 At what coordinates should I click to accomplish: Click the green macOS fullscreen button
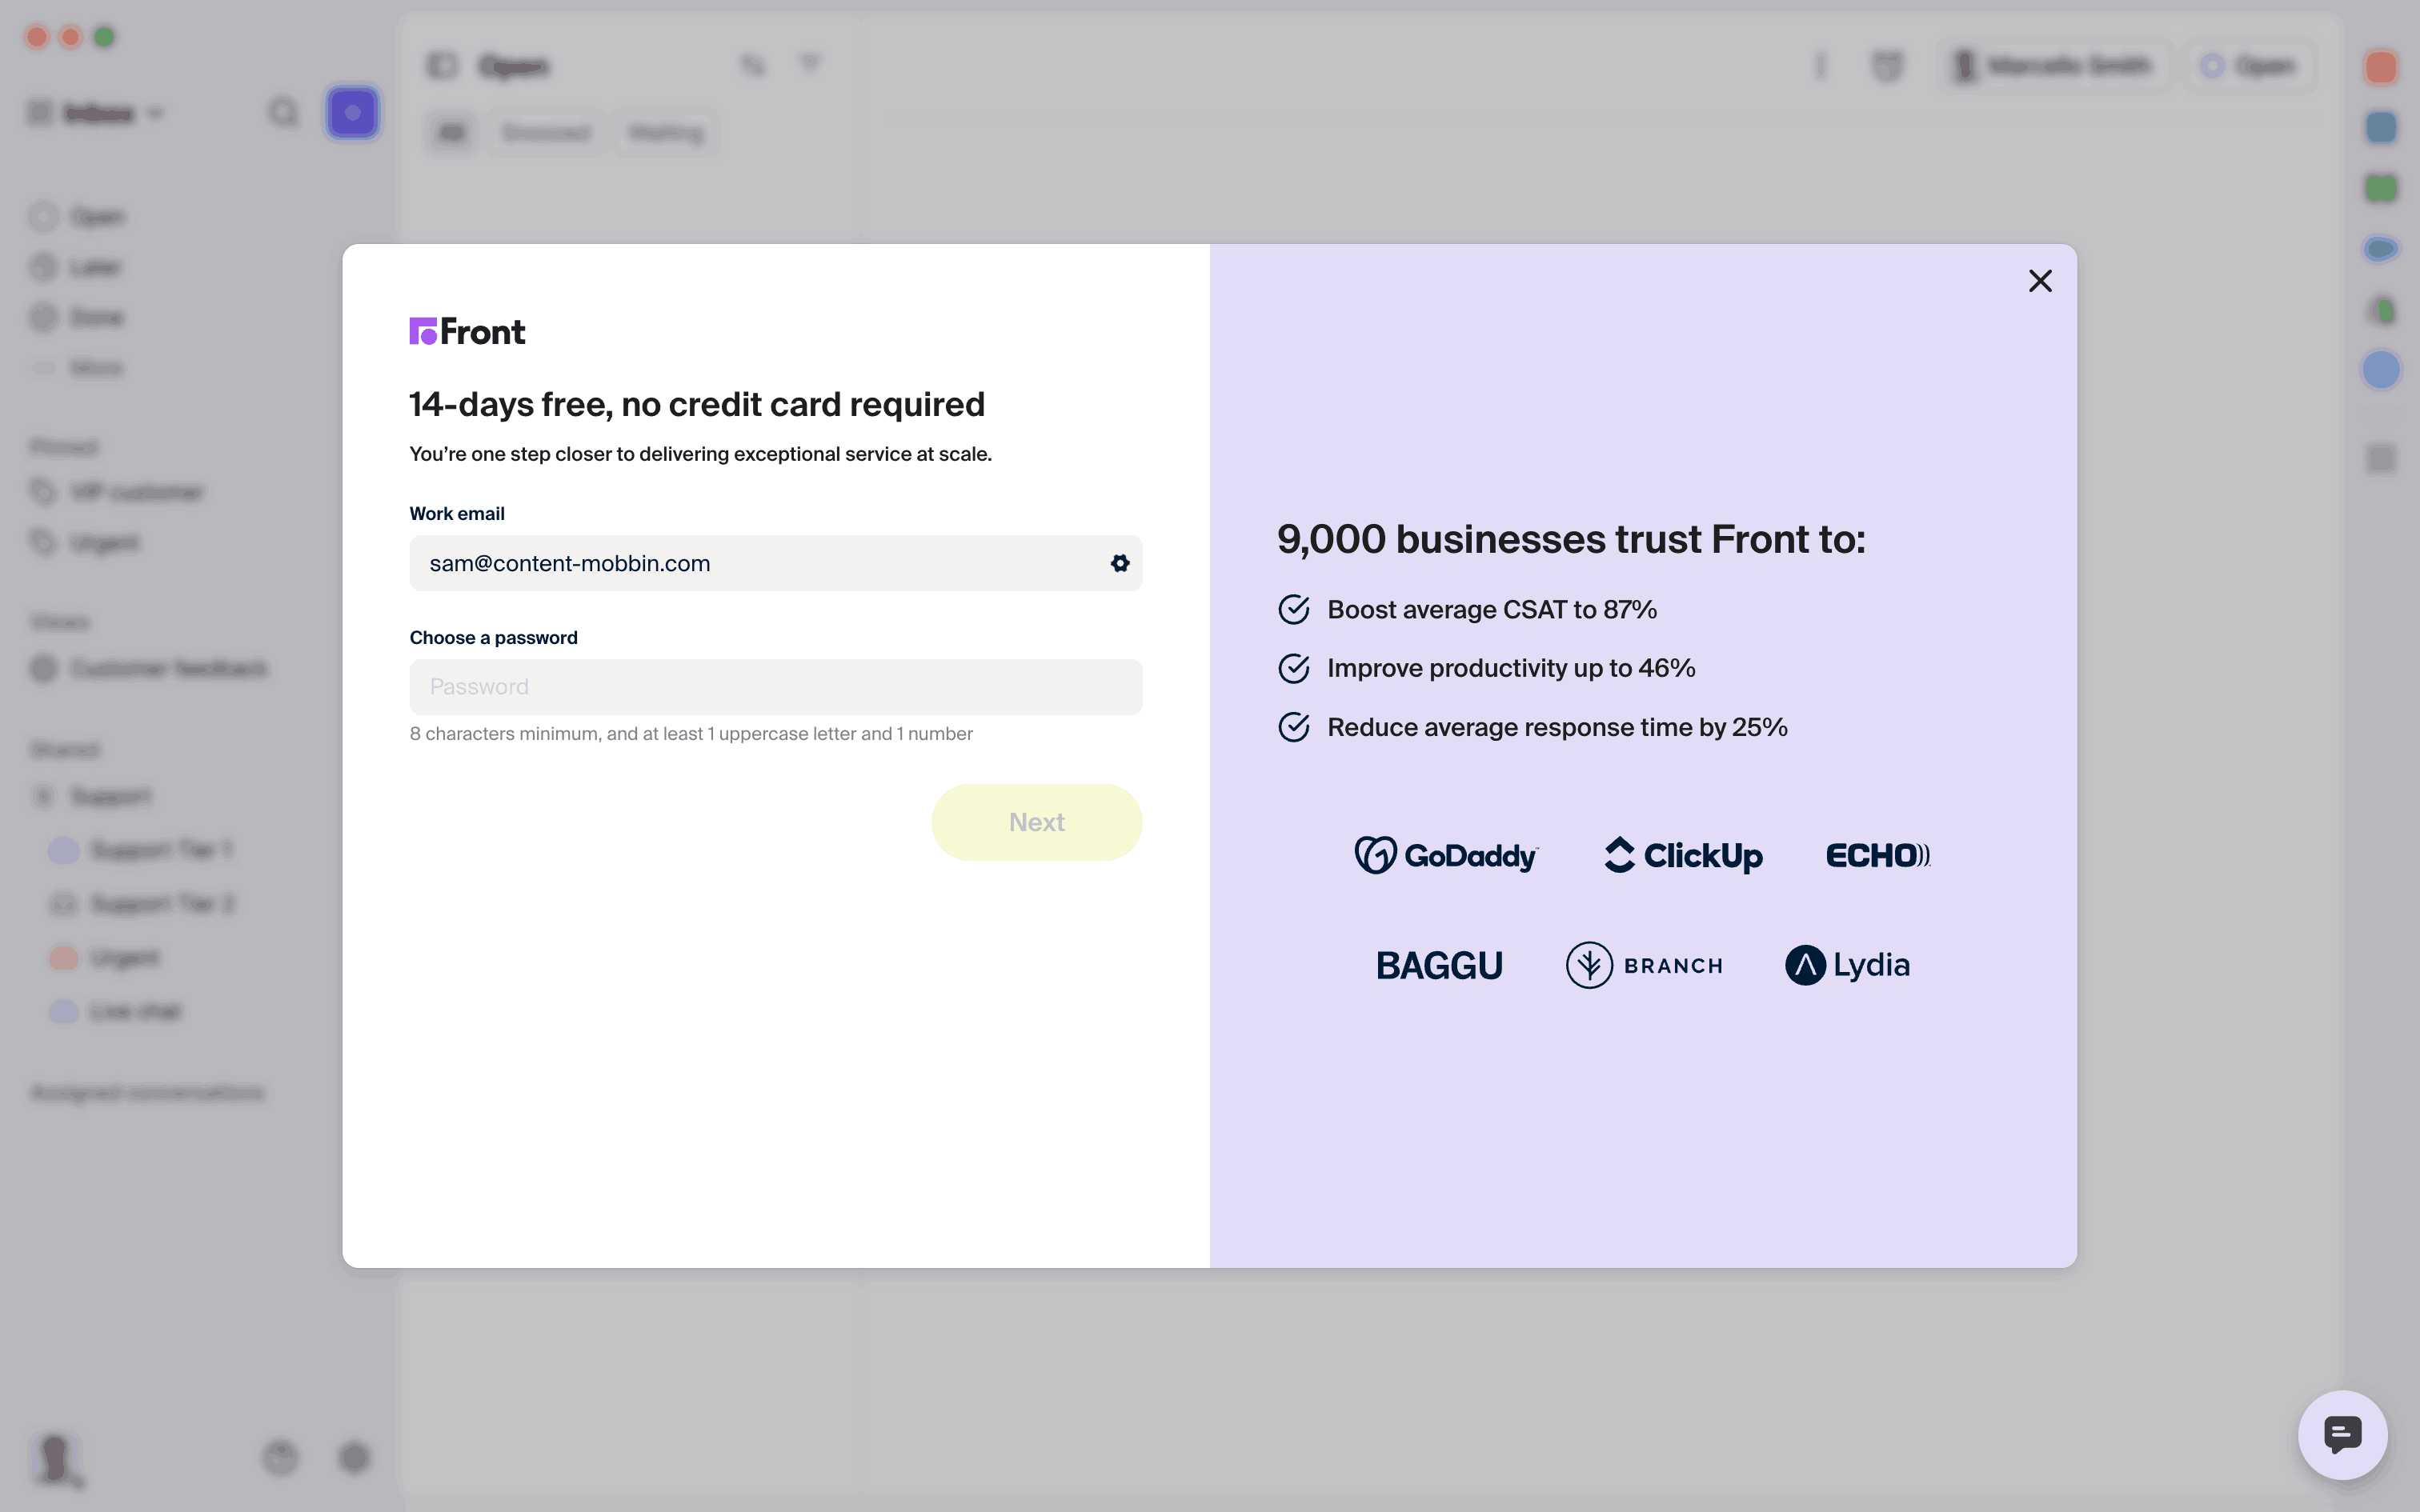(104, 37)
